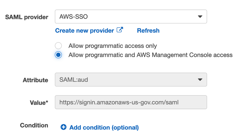
Task: Select the programmatic access only radio button
Action: (58, 46)
